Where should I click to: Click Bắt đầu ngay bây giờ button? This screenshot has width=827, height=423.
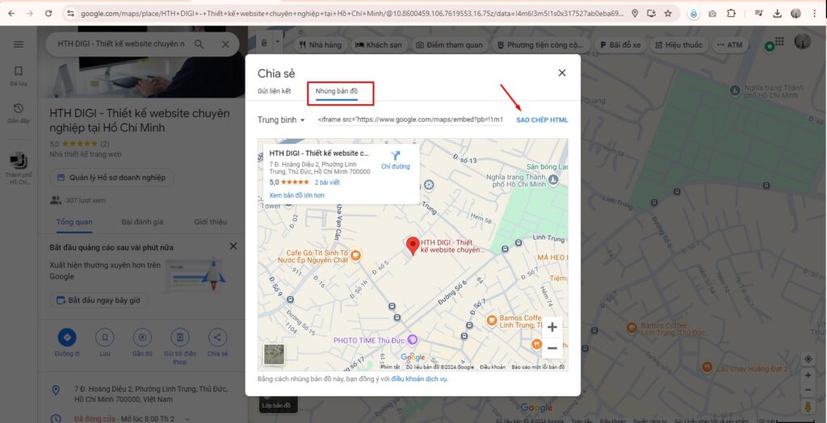[x=99, y=300]
